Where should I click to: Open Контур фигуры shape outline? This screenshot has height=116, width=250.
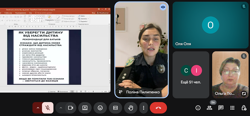68,19
